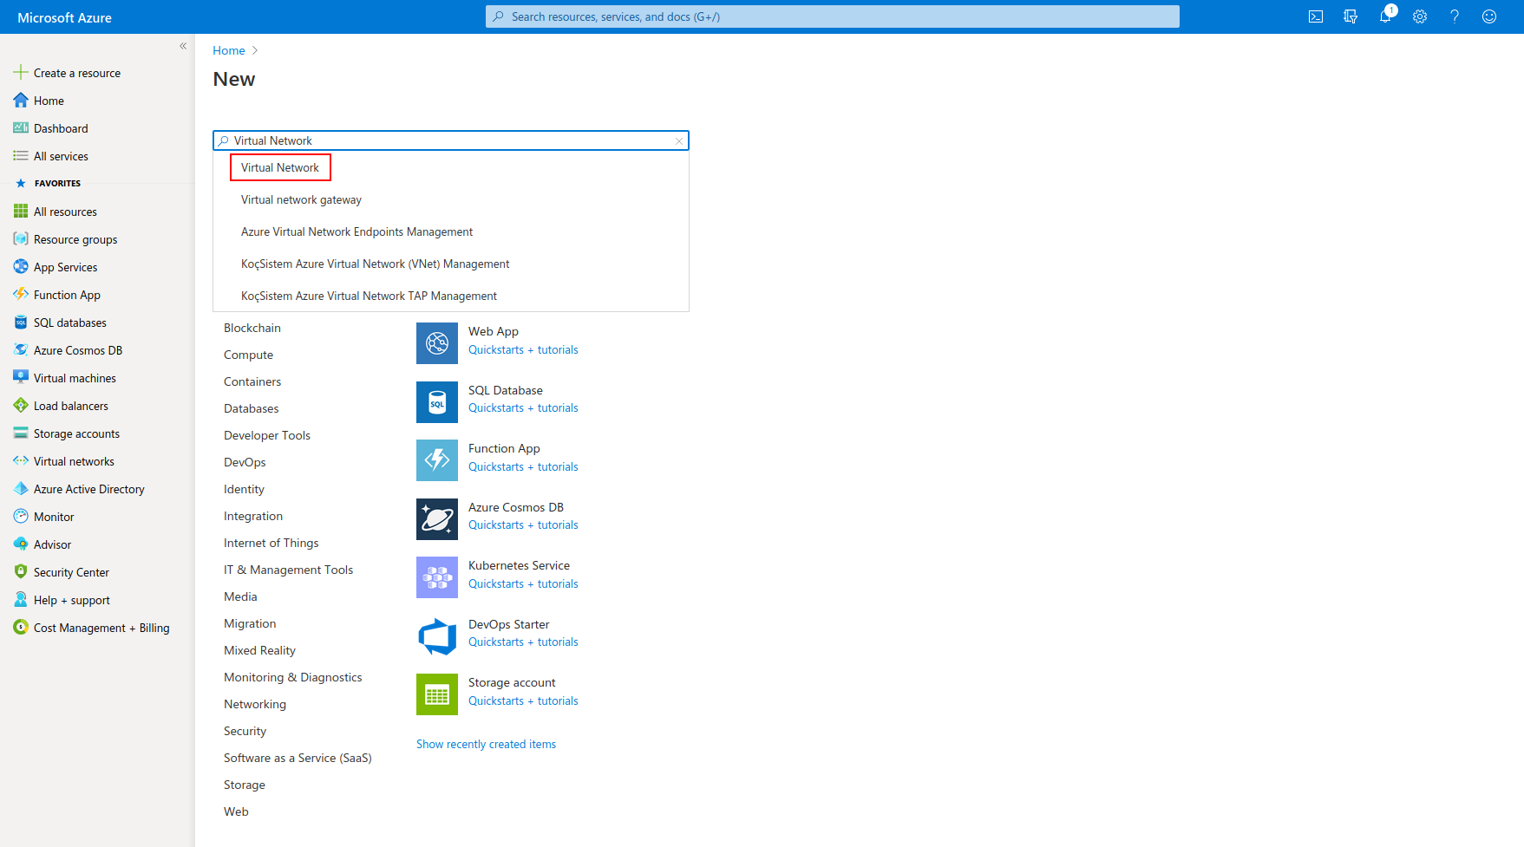This screenshot has height=847, width=1524.
Task: Select Containers category
Action: [252, 381]
